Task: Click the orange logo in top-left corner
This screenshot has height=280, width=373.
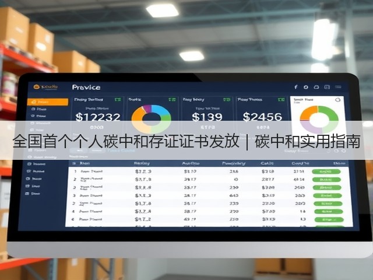Action: 36,87
